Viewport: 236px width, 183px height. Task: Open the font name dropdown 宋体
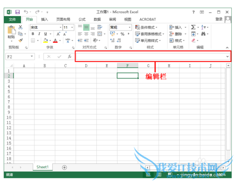pyautogui.click(x=60, y=27)
